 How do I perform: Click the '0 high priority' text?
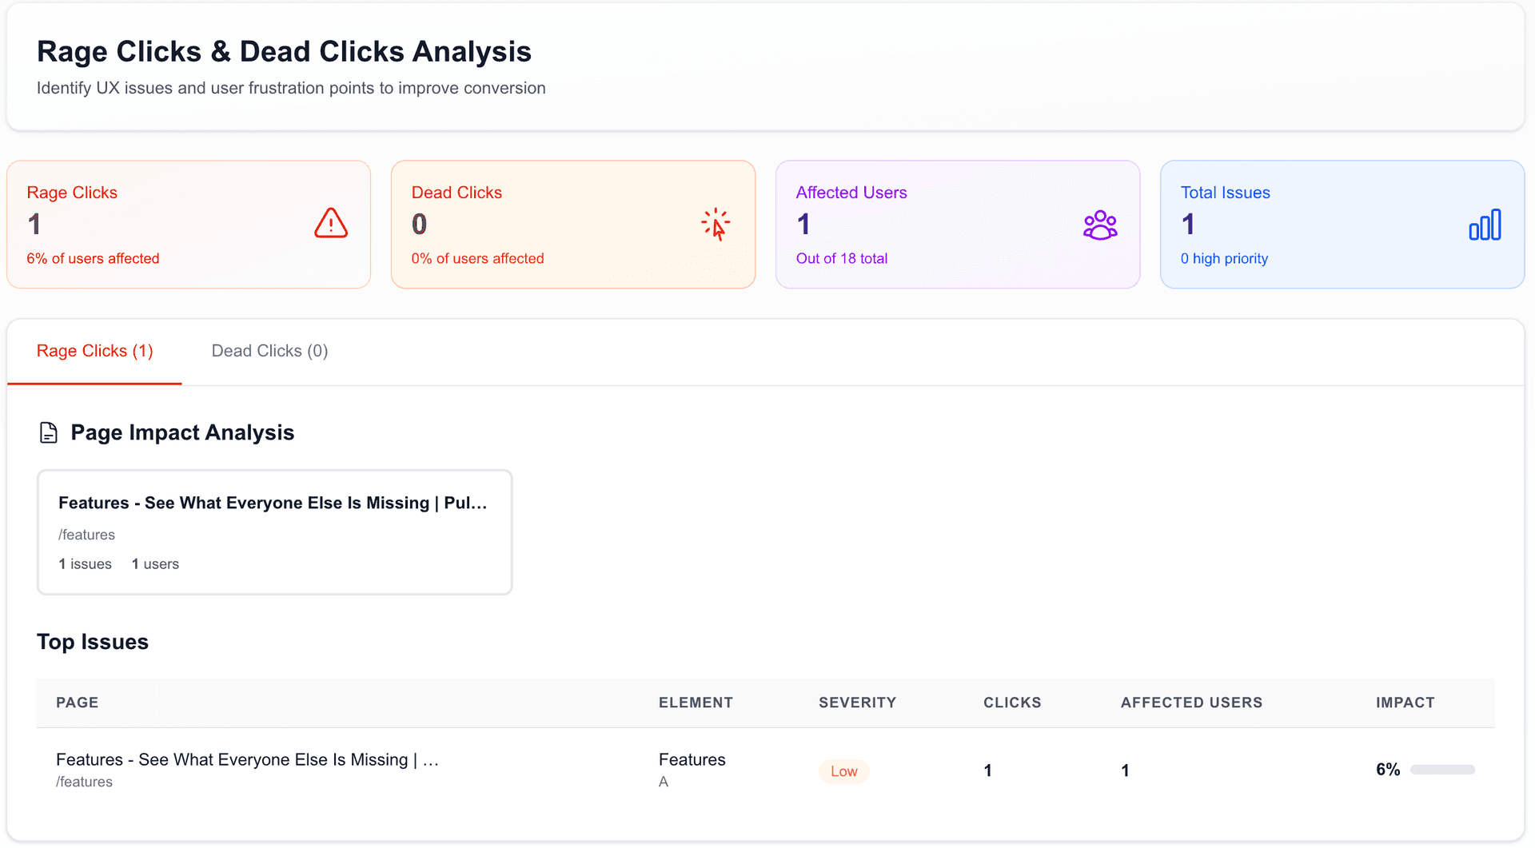click(x=1224, y=259)
